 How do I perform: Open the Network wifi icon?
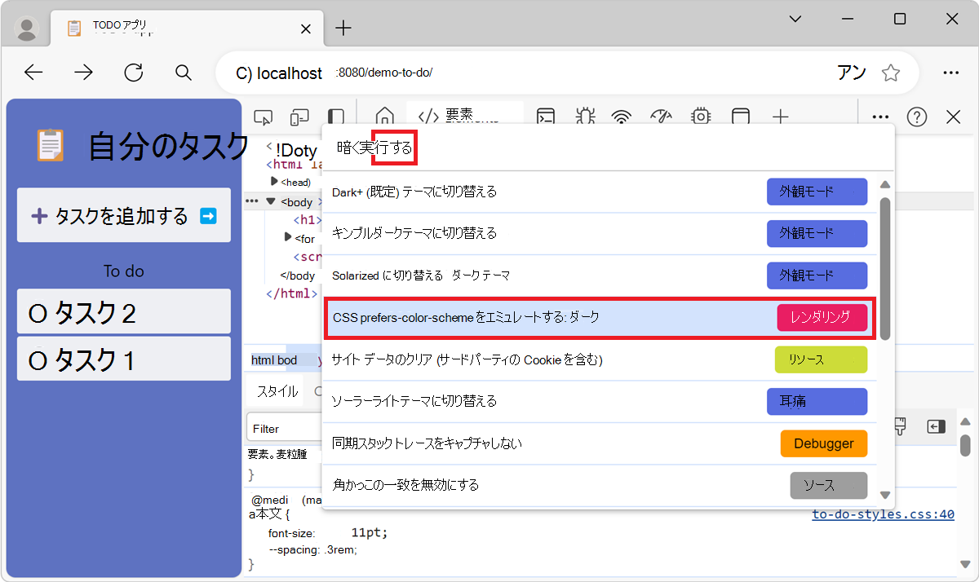click(622, 117)
